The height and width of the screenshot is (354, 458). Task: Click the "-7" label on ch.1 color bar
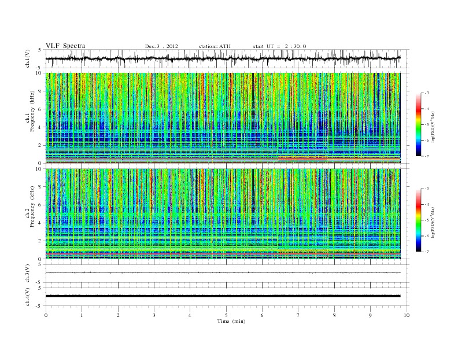coord(426,156)
